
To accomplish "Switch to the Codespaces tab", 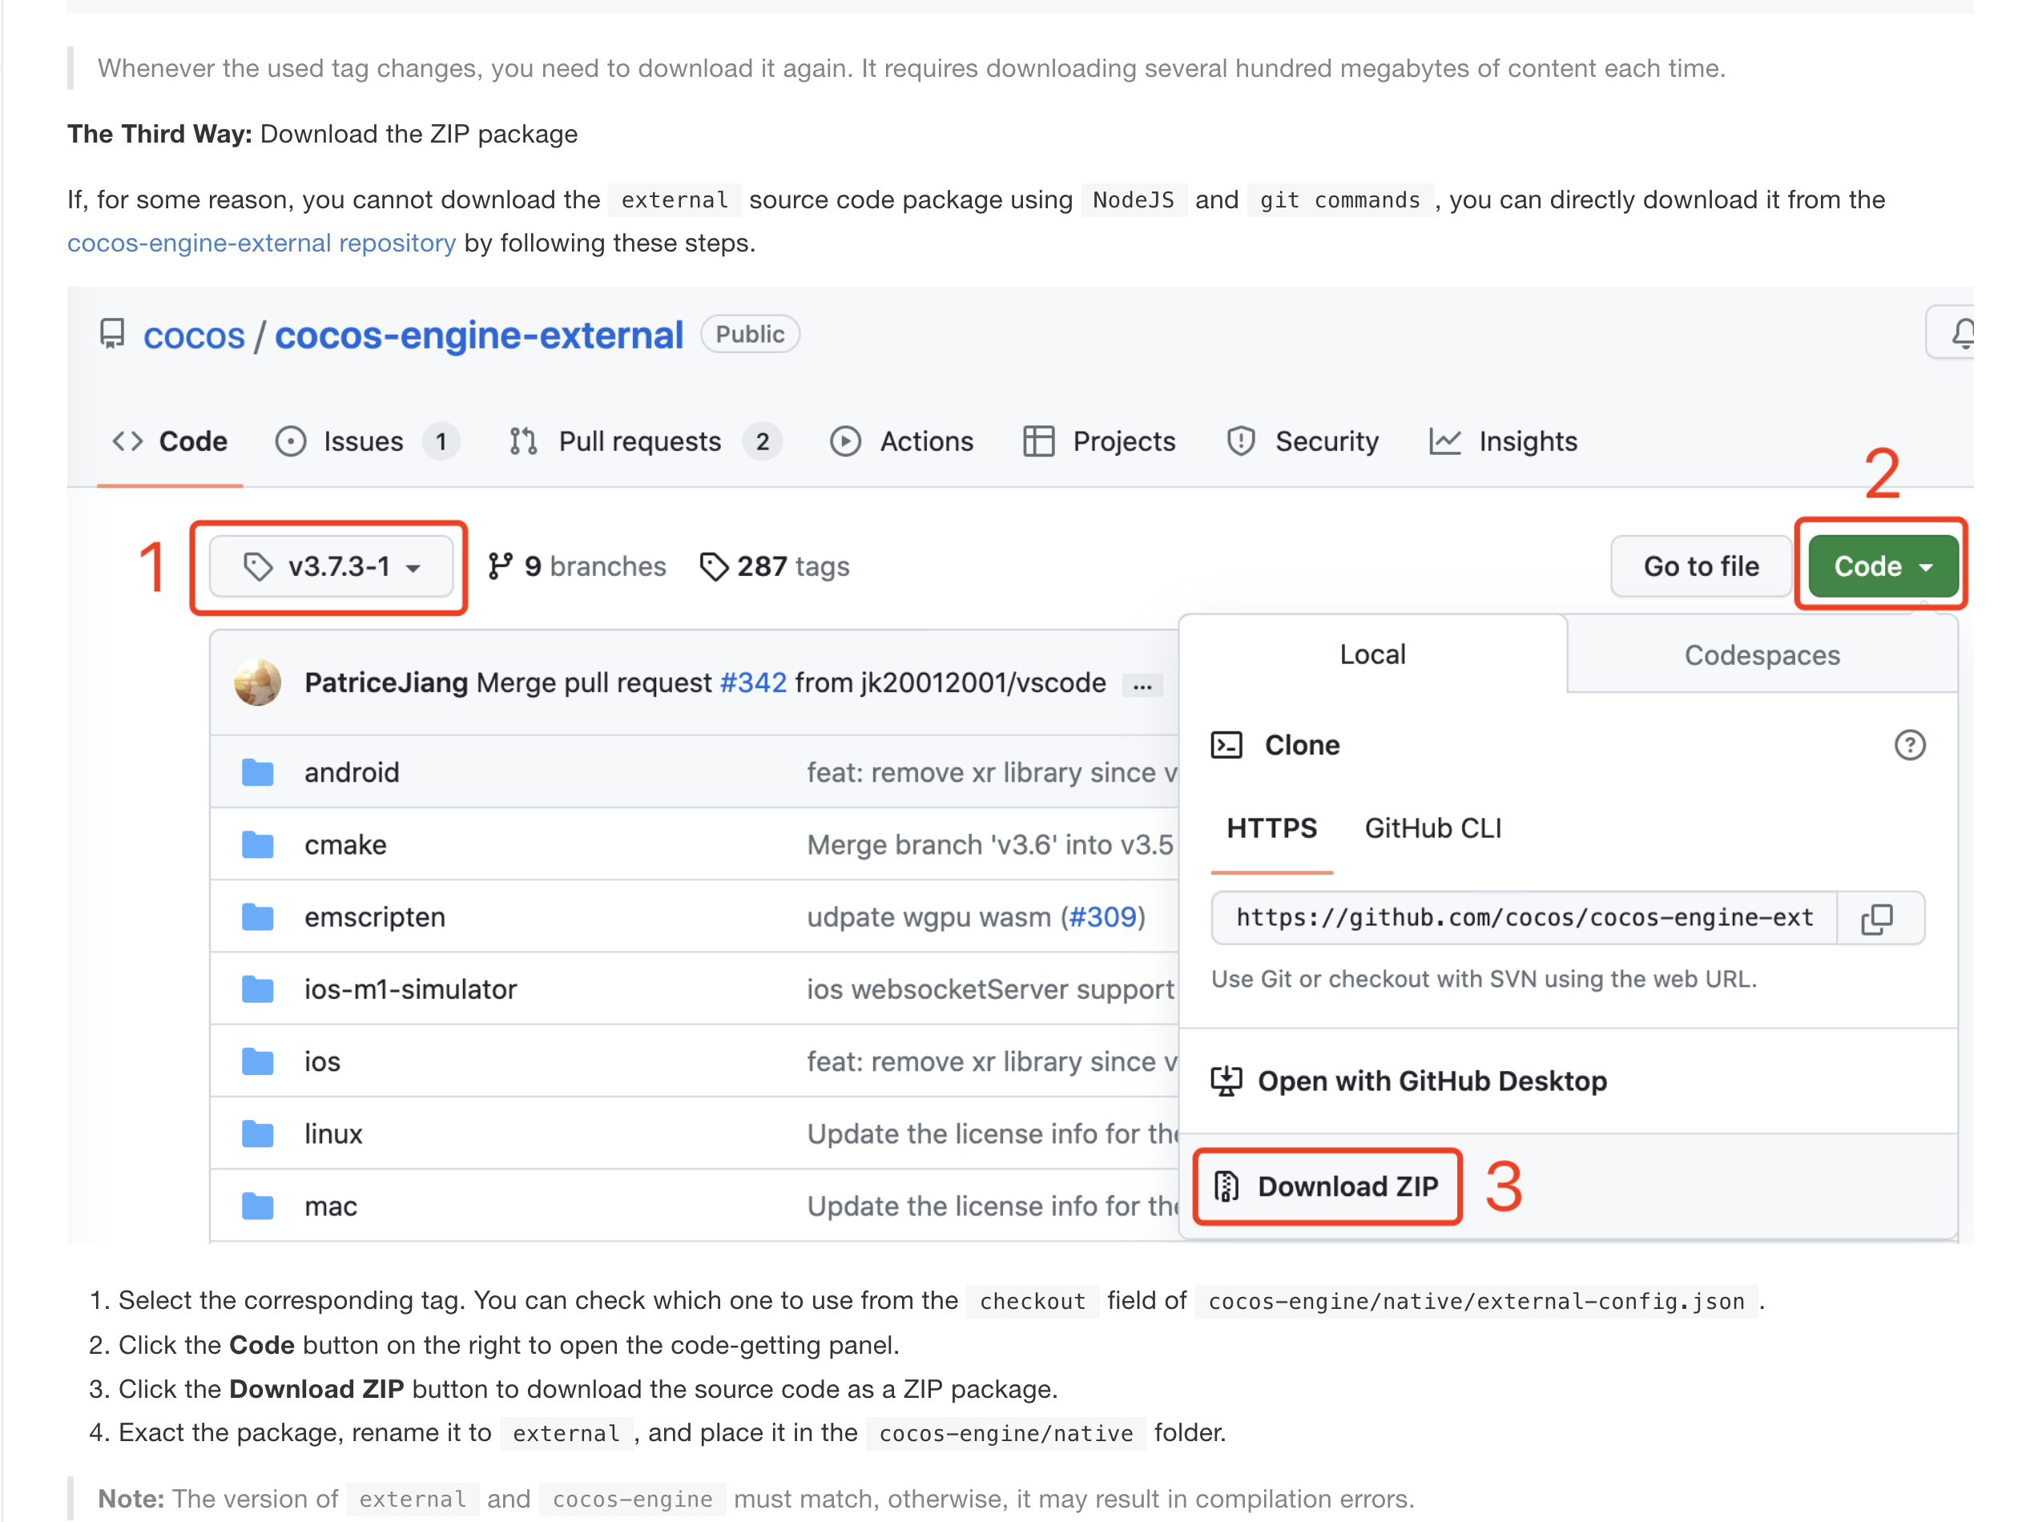I will [1761, 655].
